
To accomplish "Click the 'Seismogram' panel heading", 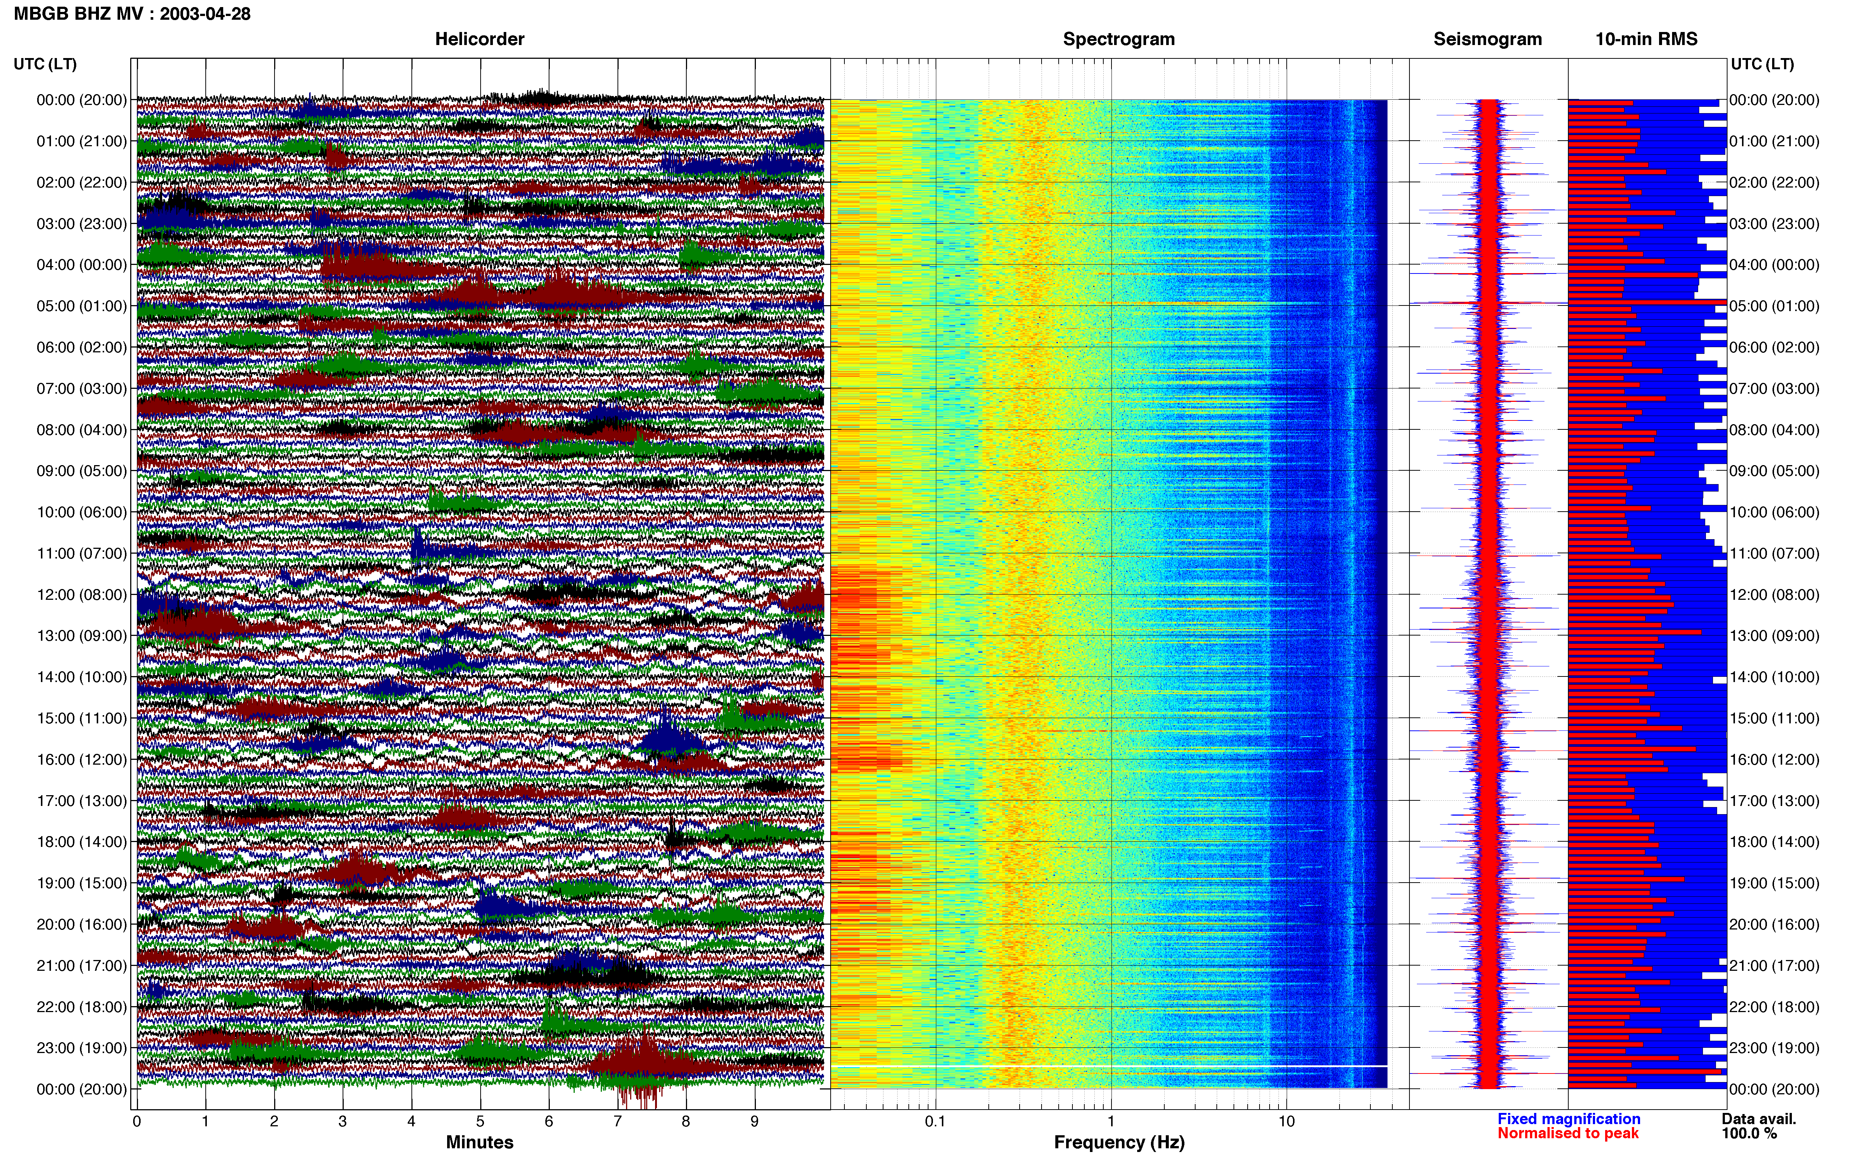I will coord(1488,39).
